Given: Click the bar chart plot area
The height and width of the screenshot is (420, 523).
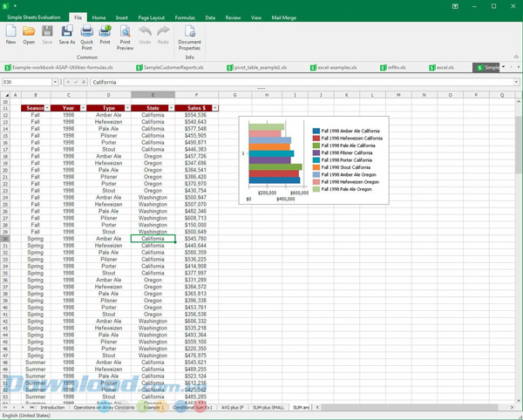Looking at the screenshot, I should click(x=275, y=155).
